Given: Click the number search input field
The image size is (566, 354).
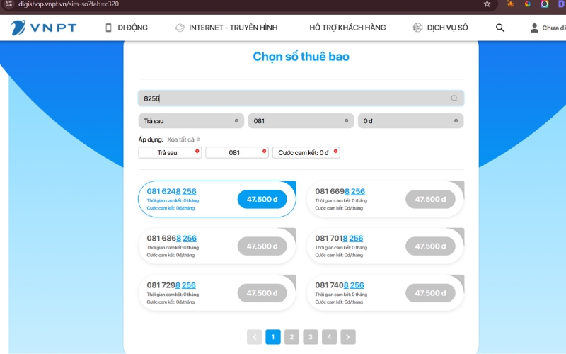Looking at the screenshot, I should coord(301,98).
